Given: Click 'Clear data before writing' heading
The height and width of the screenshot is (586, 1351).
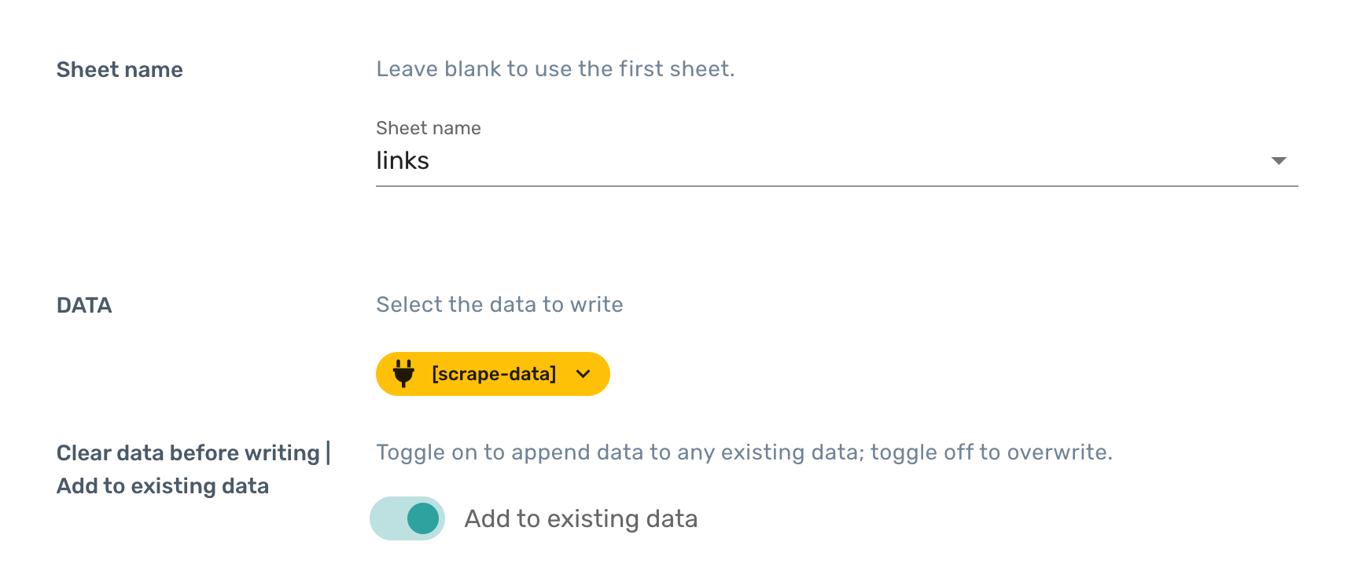Looking at the screenshot, I should [x=188, y=453].
